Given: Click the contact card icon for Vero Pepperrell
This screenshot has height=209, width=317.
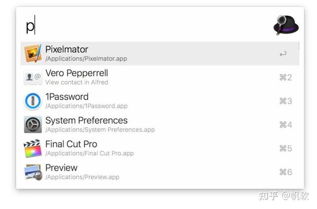Looking at the screenshot, I should tap(33, 77).
